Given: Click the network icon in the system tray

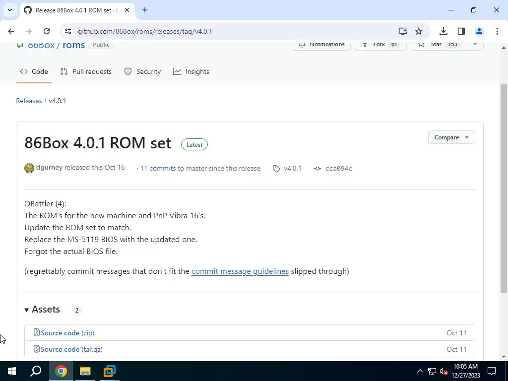Looking at the screenshot, I should click(432, 371).
